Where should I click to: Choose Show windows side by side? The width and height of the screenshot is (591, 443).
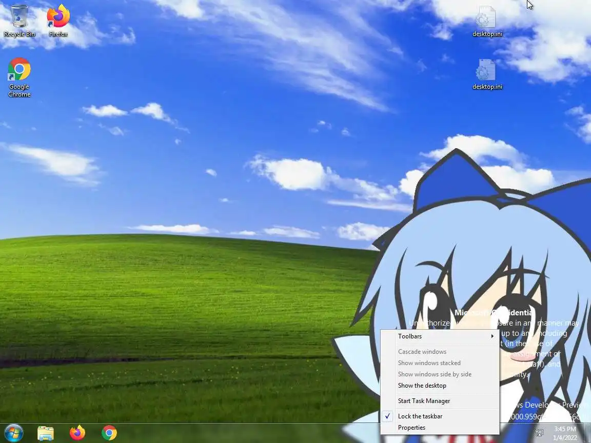click(x=440, y=374)
